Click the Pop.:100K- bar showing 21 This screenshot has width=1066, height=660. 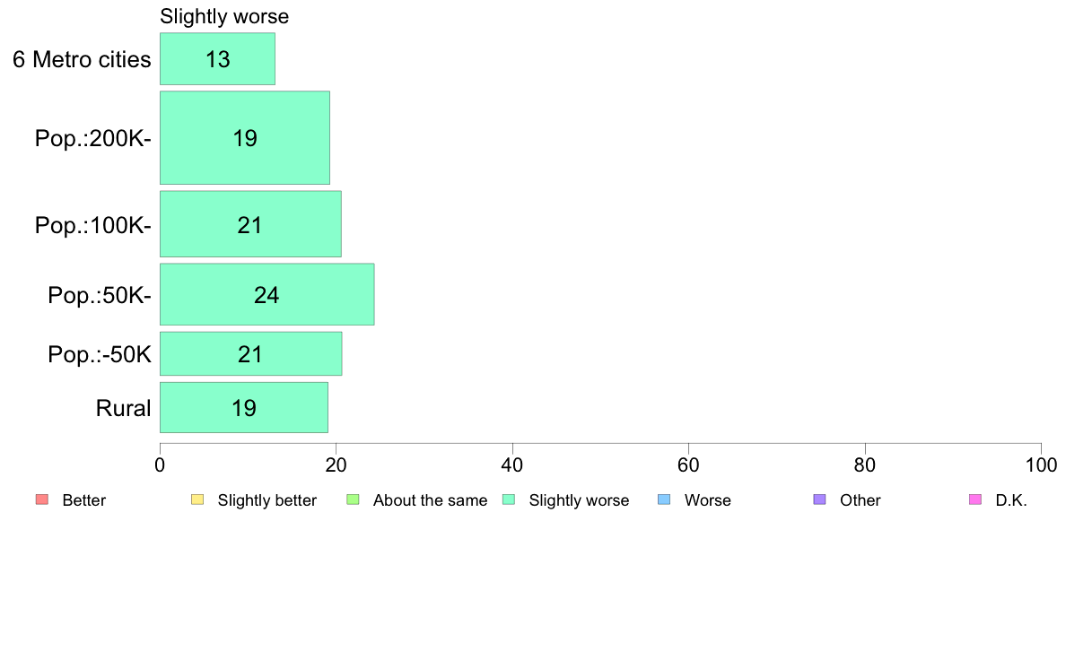250,224
